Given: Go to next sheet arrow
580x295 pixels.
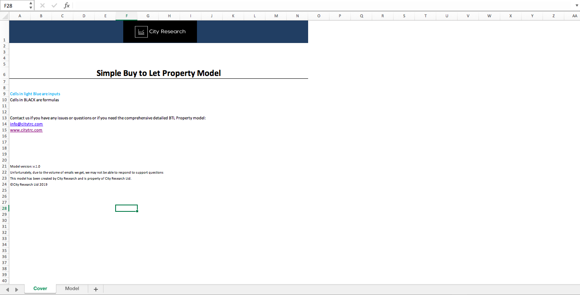Looking at the screenshot, I should [x=17, y=289].
